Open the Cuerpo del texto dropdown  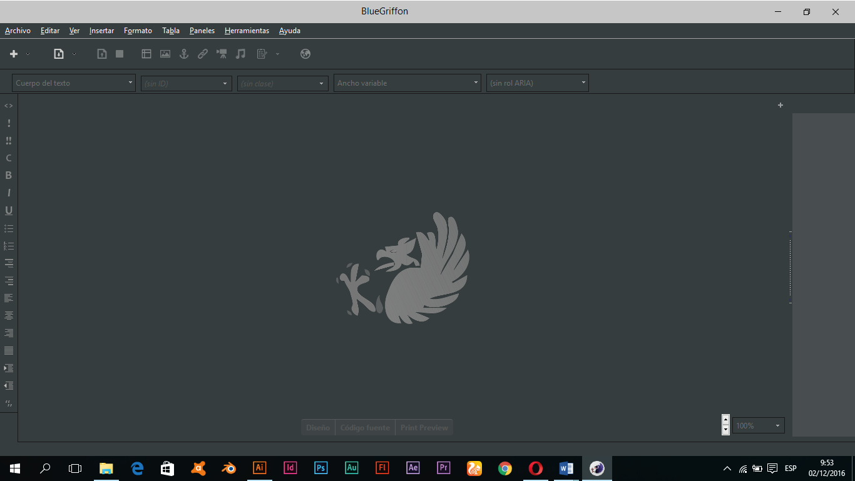coord(74,83)
